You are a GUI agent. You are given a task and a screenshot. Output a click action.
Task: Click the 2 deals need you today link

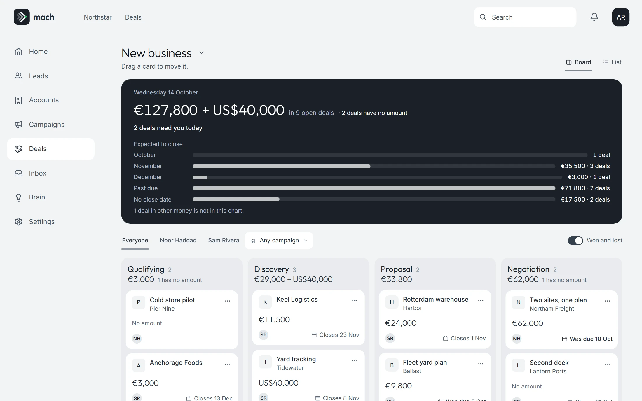coord(168,128)
